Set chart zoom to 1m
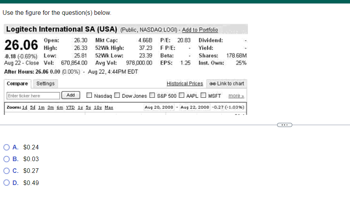Image resolution: width=350 pixels, height=207 pixels. point(41,107)
